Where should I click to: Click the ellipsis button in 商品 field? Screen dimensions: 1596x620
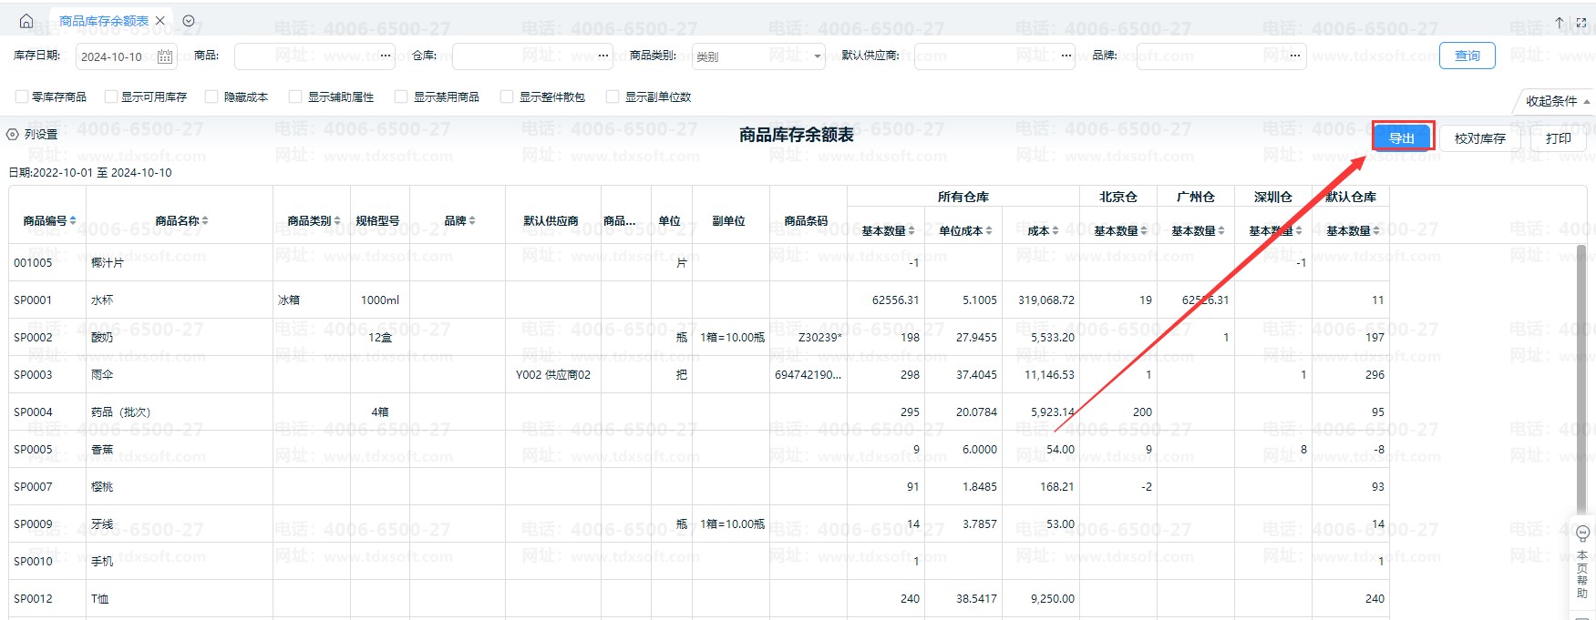[386, 56]
